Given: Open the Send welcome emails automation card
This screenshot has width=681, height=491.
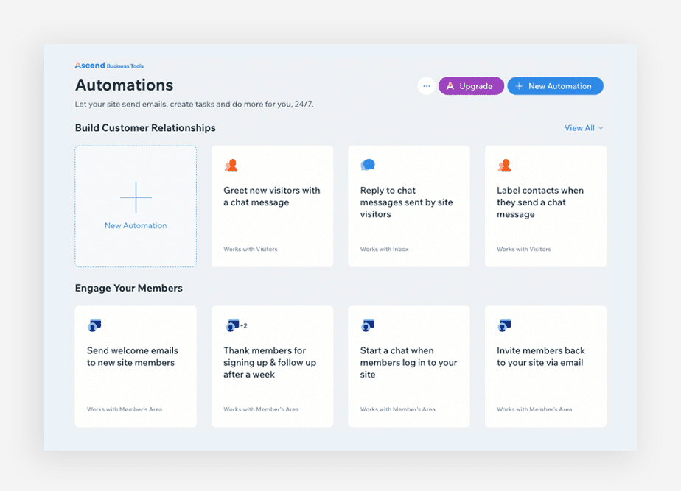Looking at the screenshot, I should click(136, 366).
